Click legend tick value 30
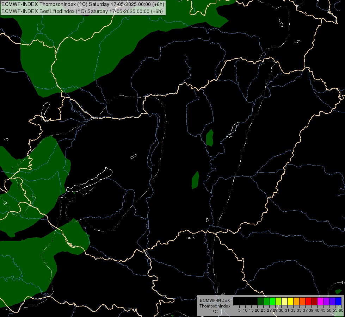The width and height of the screenshot is (345, 317). 281,310
